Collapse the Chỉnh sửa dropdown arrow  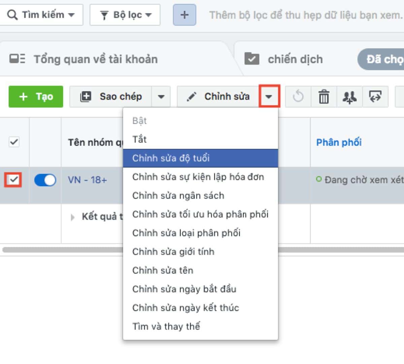coord(269,97)
